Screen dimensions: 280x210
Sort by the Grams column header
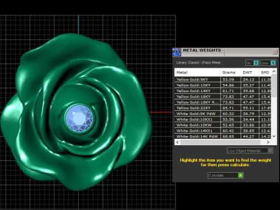coord(230,72)
